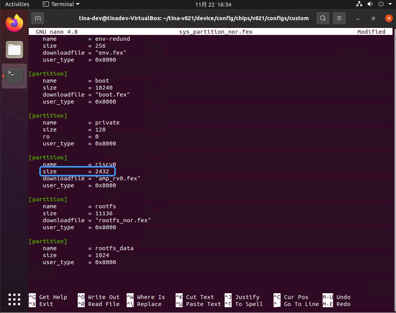This screenshot has height=313, width=396.
Task: Open the network status icon
Action: [359, 4]
